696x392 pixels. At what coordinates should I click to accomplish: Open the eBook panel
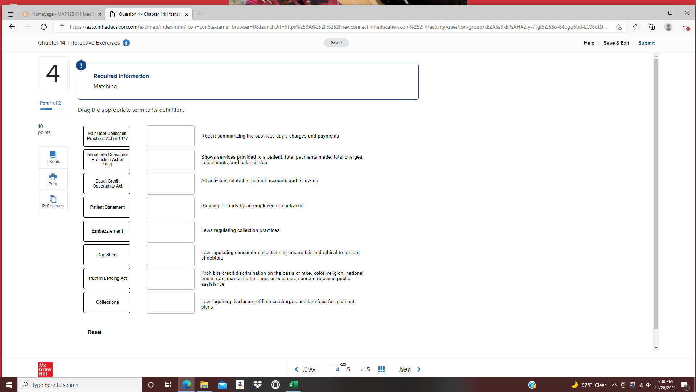[x=53, y=157]
